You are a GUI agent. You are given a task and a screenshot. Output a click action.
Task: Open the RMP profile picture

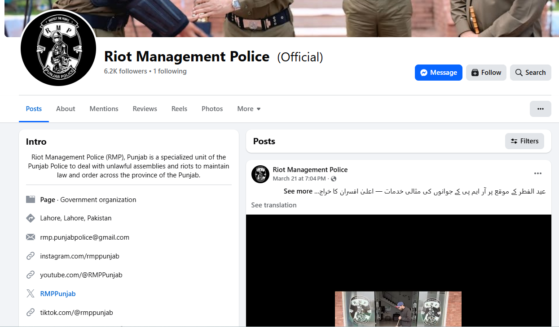(x=58, y=48)
